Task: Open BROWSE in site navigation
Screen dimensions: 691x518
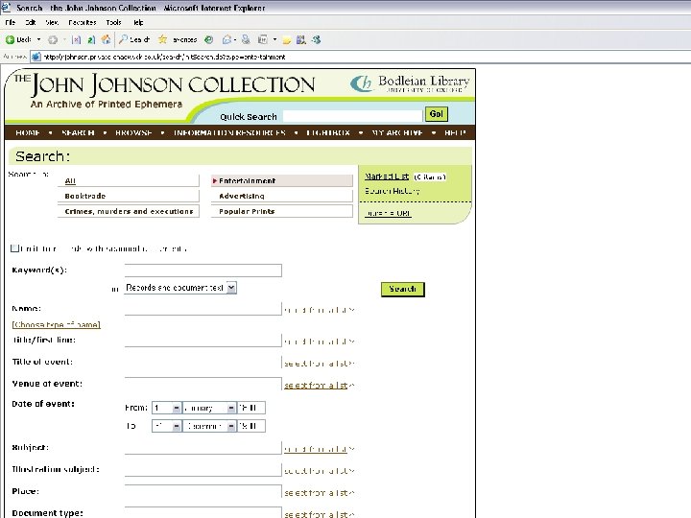Action: tap(133, 132)
